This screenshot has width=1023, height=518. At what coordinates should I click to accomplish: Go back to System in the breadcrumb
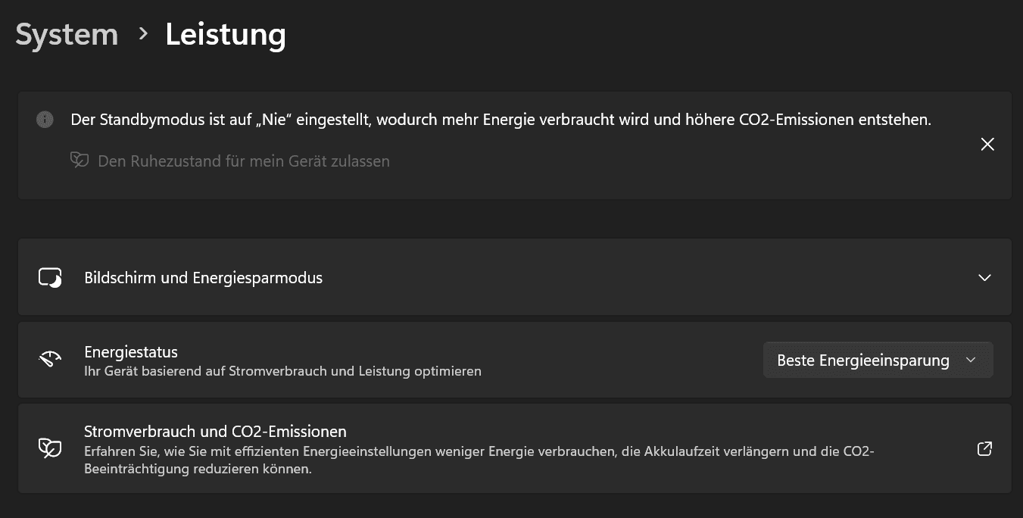(67, 35)
